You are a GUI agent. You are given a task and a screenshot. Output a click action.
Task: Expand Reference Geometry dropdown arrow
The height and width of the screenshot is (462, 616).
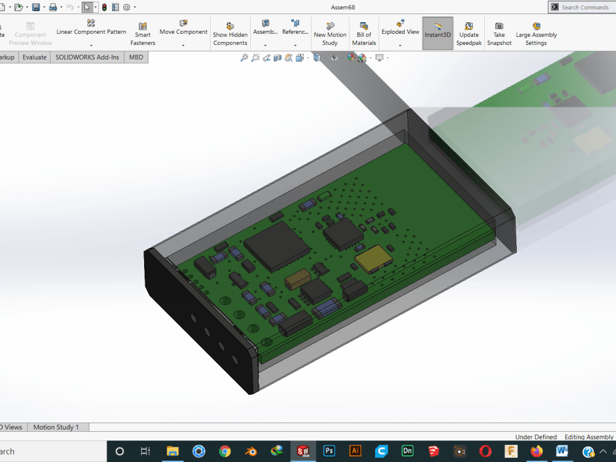pos(295,46)
